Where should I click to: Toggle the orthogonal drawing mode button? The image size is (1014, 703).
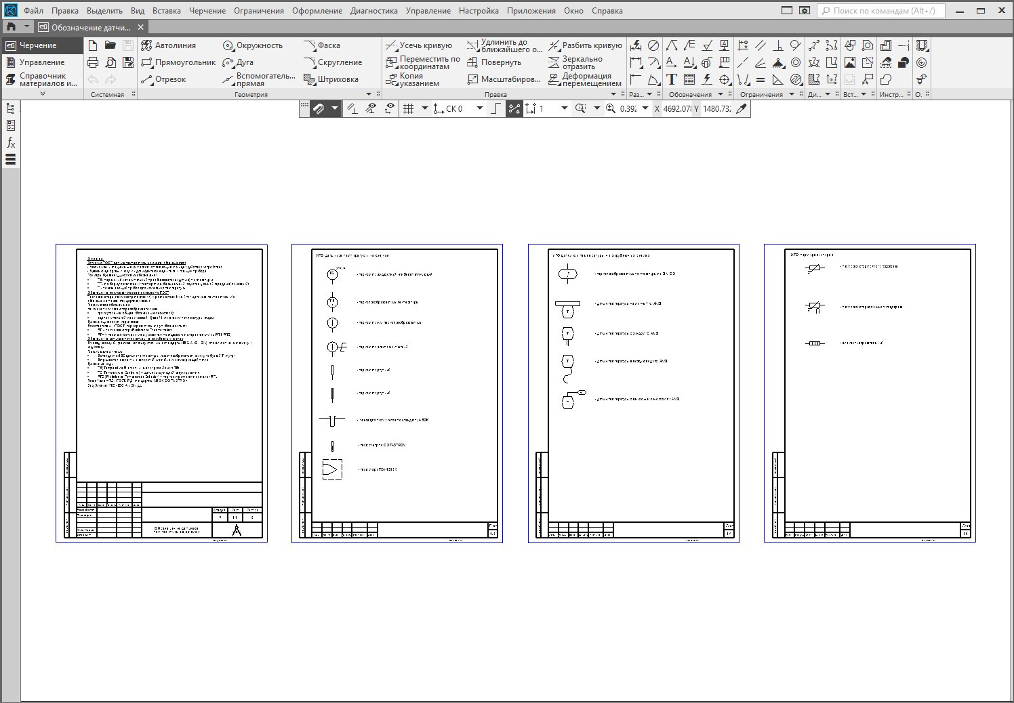pos(496,108)
